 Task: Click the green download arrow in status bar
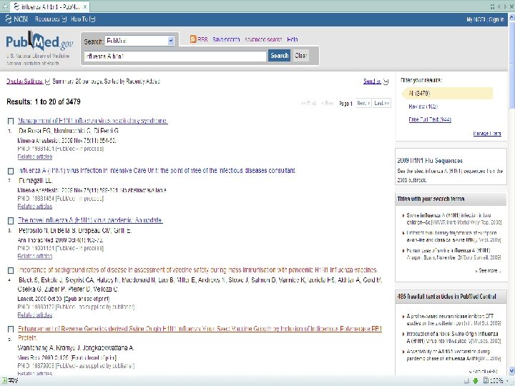point(475,381)
